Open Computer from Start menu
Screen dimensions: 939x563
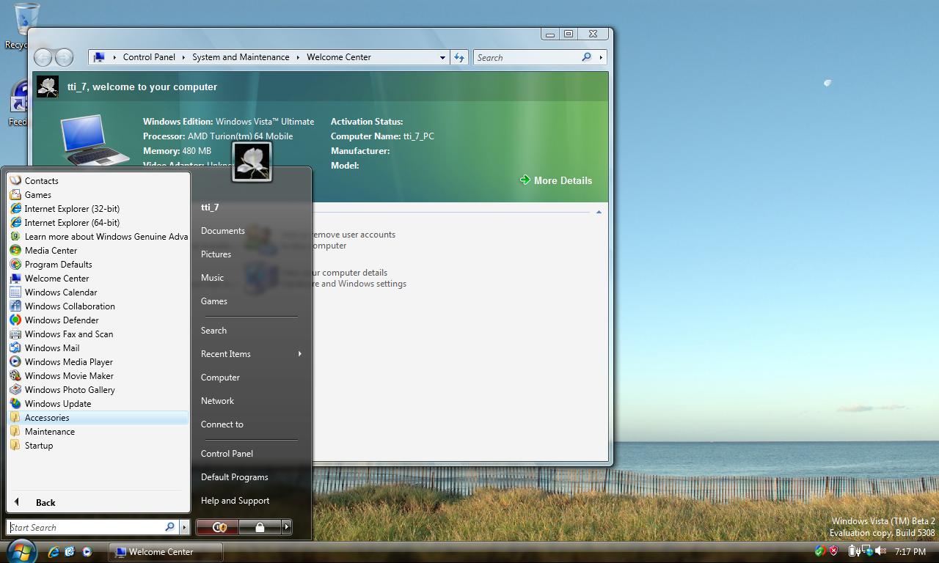click(x=220, y=378)
